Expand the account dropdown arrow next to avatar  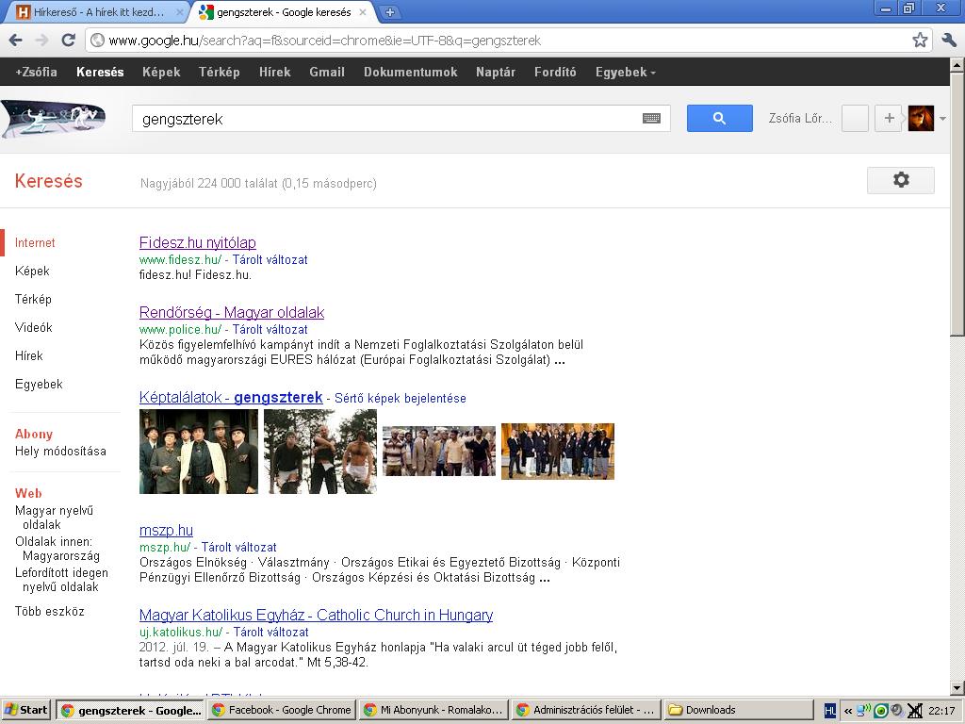[x=942, y=119]
